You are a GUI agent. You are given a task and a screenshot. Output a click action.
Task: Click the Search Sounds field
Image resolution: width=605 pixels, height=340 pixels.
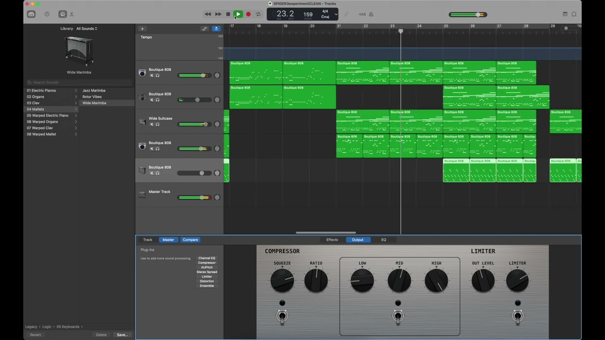tap(79, 82)
